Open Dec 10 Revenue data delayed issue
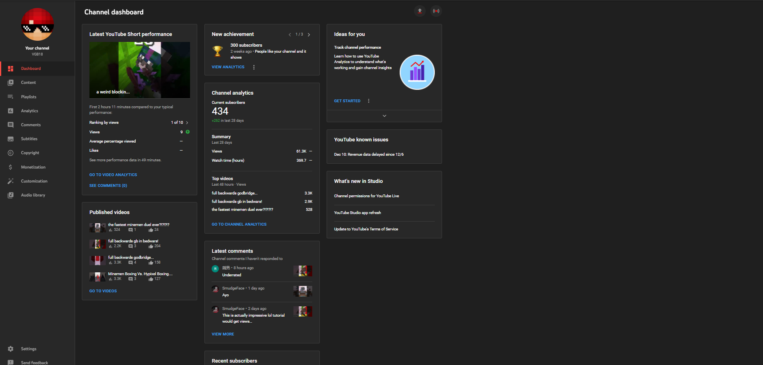The image size is (763, 365). pos(369,155)
